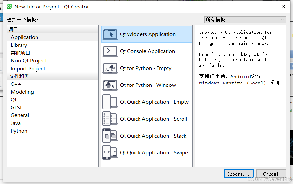Viewport: 293px width, 184px height.
Task: Click the Qt Creator logo in title bar
Action: [x=9, y=7]
